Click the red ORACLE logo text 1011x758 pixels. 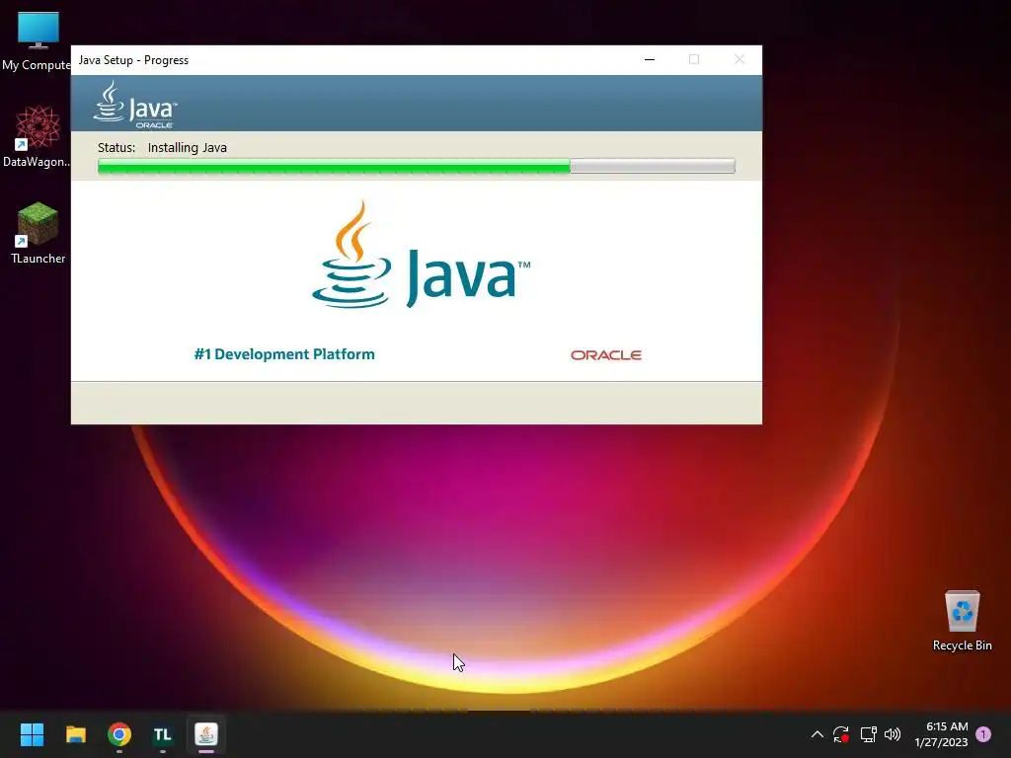coord(606,355)
